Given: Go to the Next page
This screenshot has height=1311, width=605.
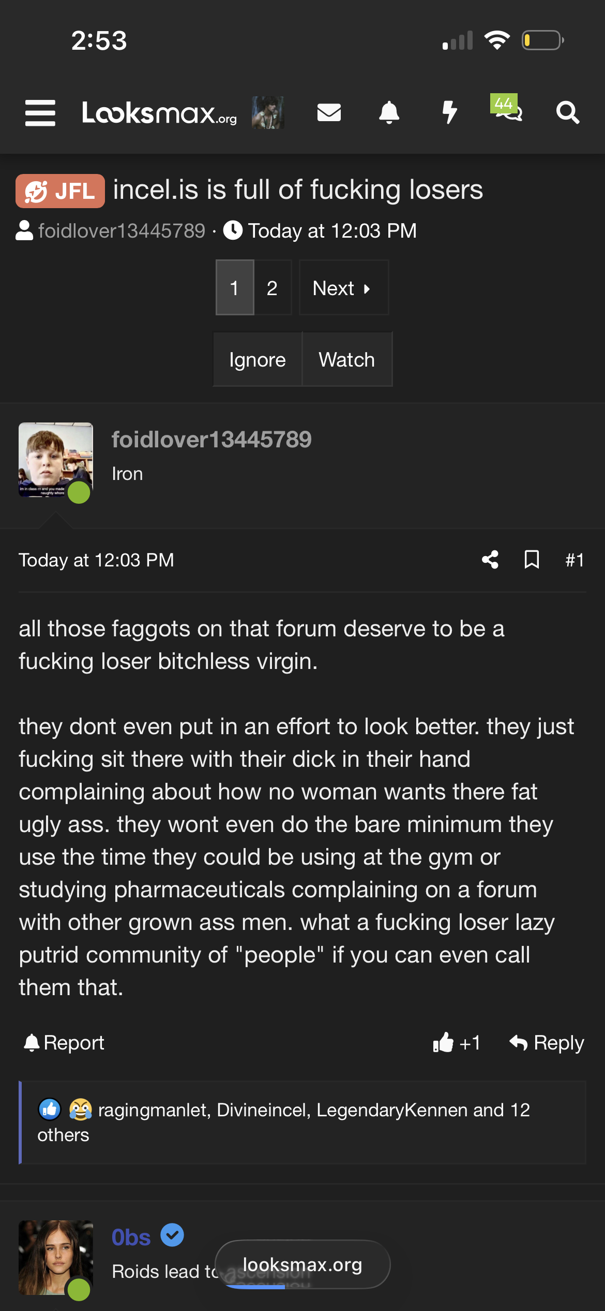Looking at the screenshot, I should [x=344, y=288].
